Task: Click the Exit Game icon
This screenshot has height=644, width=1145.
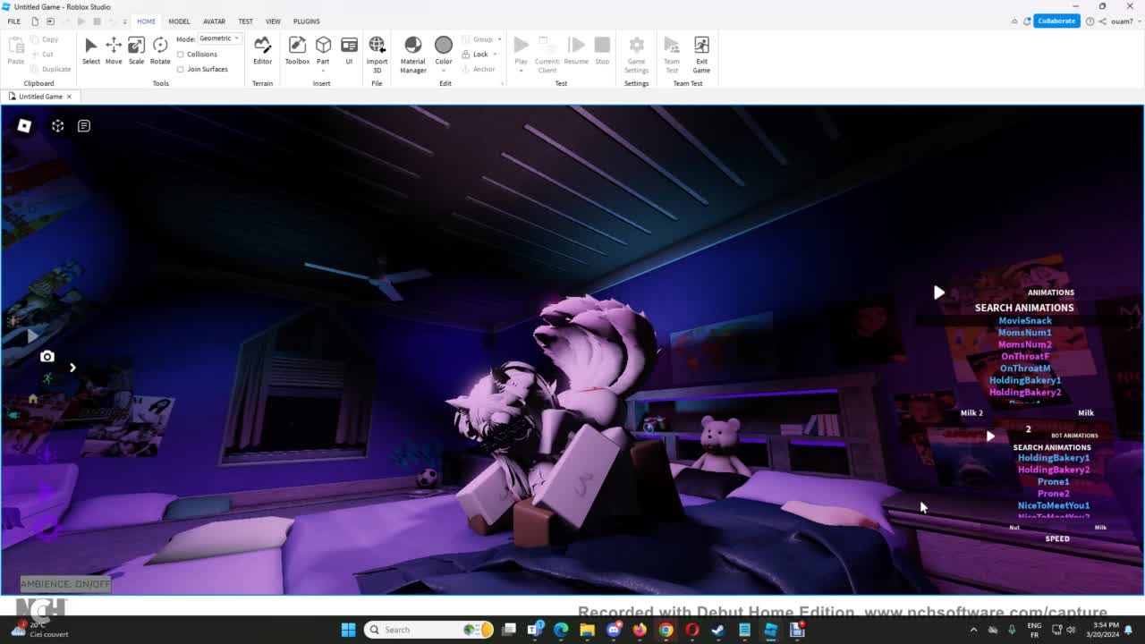Action: click(701, 50)
